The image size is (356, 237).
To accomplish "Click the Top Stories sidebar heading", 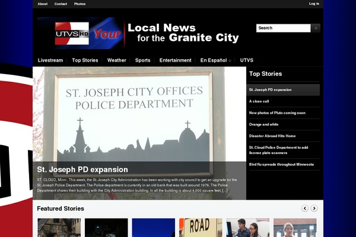I will [x=265, y=74].
